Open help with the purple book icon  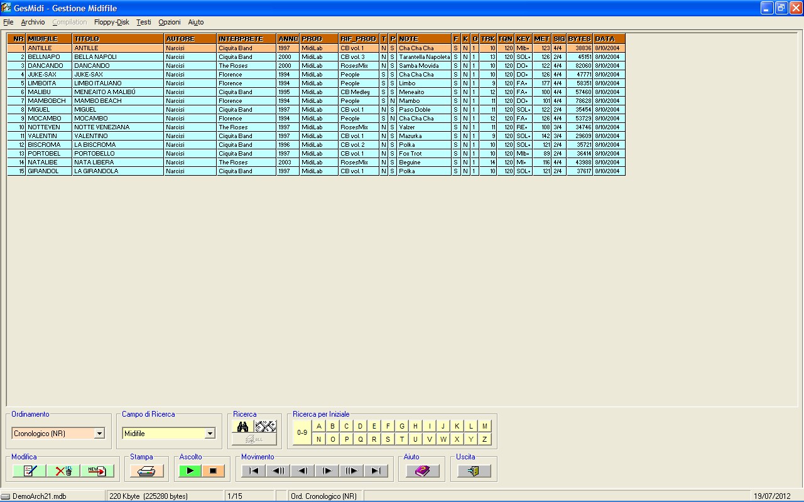click(x=422, y=471)
